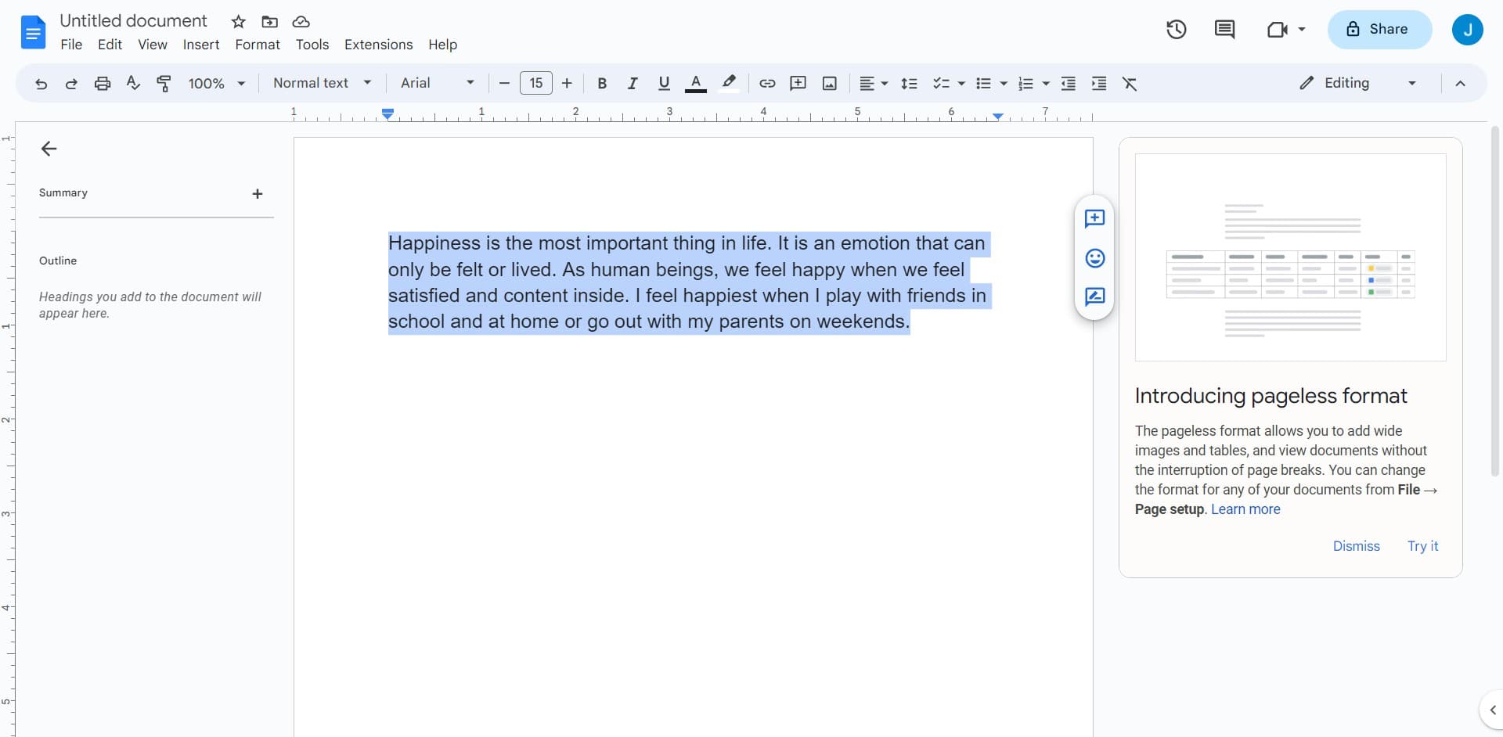
Task: Add a comment on the selected text
Action: 1094,219
